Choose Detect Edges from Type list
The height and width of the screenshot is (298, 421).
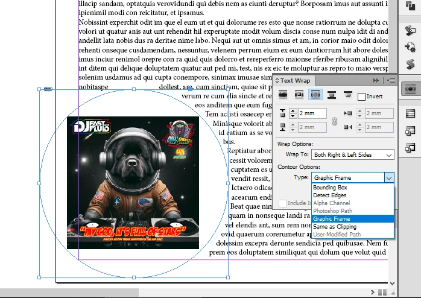pos(353,195)
